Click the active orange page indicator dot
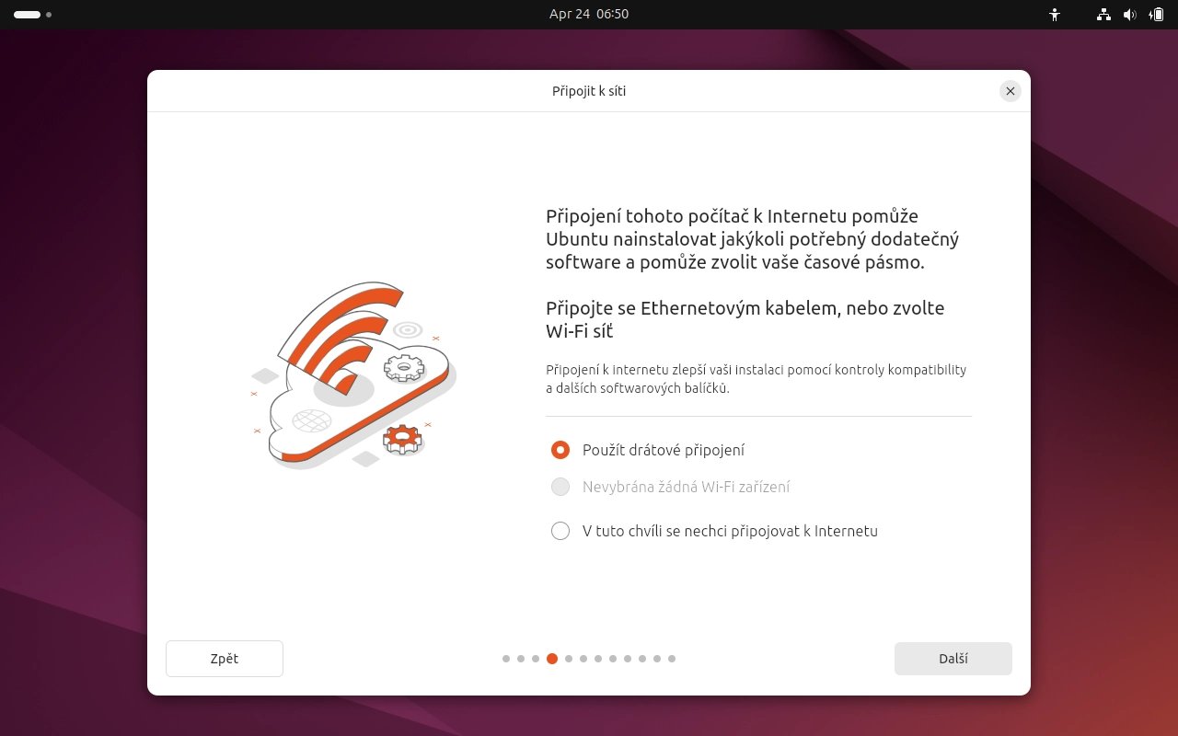 point(552,659)
